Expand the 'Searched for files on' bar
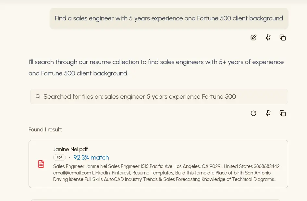This screenshot has height=201, width=307. click(x=159, y=96)
